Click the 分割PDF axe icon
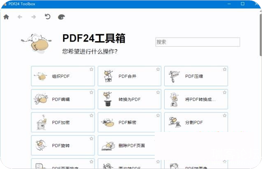 (175, 122)
